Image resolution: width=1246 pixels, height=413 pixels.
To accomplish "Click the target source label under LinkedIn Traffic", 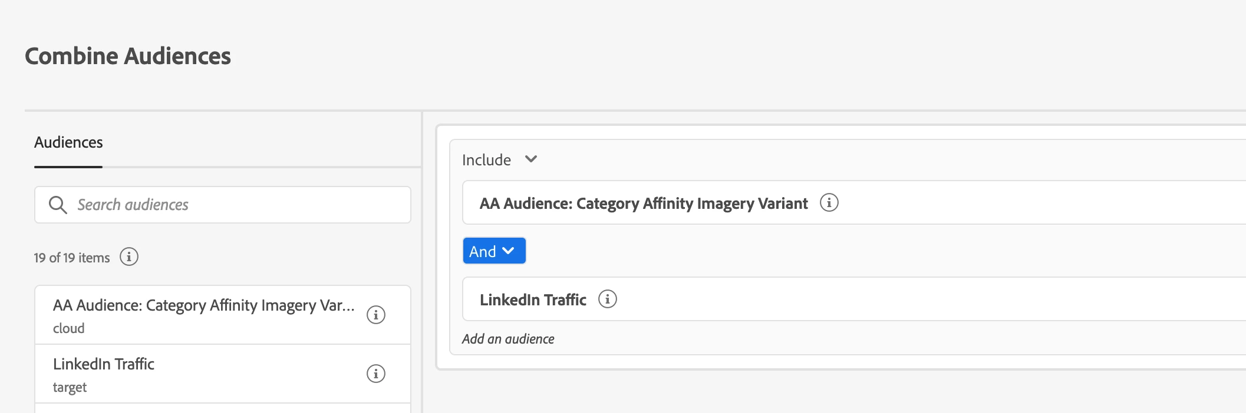I will coord(70,387).
